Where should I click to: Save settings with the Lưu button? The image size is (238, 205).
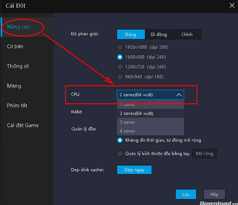[186, 194]
